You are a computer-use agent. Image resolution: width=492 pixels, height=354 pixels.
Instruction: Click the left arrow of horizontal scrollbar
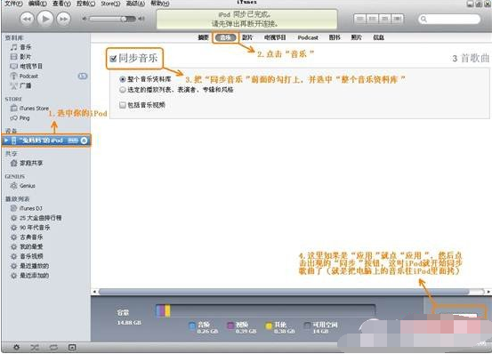(94, 292)
